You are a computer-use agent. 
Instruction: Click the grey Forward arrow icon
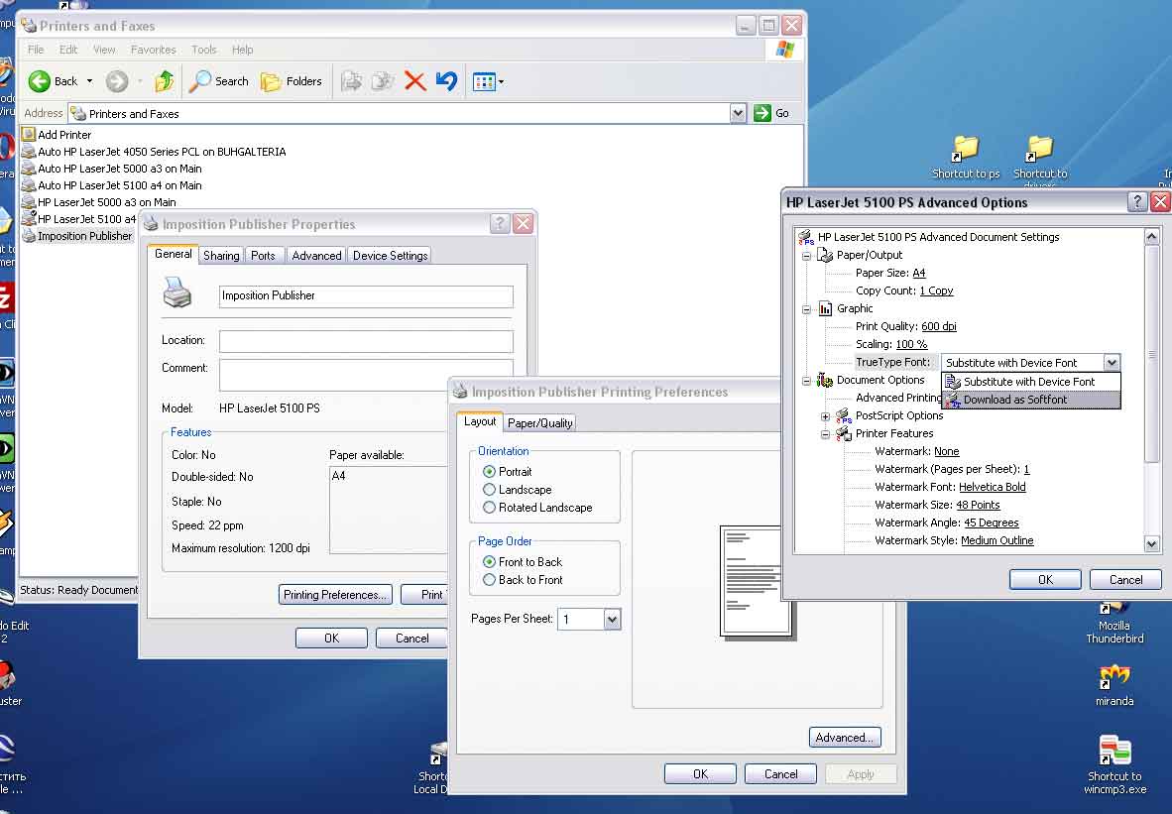[117, 80]
